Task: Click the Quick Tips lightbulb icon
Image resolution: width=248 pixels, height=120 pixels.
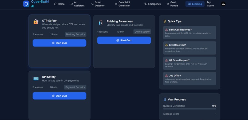Action: tap(165, 21)
